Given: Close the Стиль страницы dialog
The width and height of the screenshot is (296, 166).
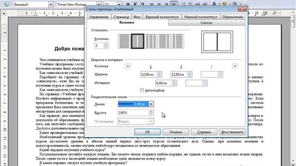Looking at the screenshot, I should coord(242,9).
